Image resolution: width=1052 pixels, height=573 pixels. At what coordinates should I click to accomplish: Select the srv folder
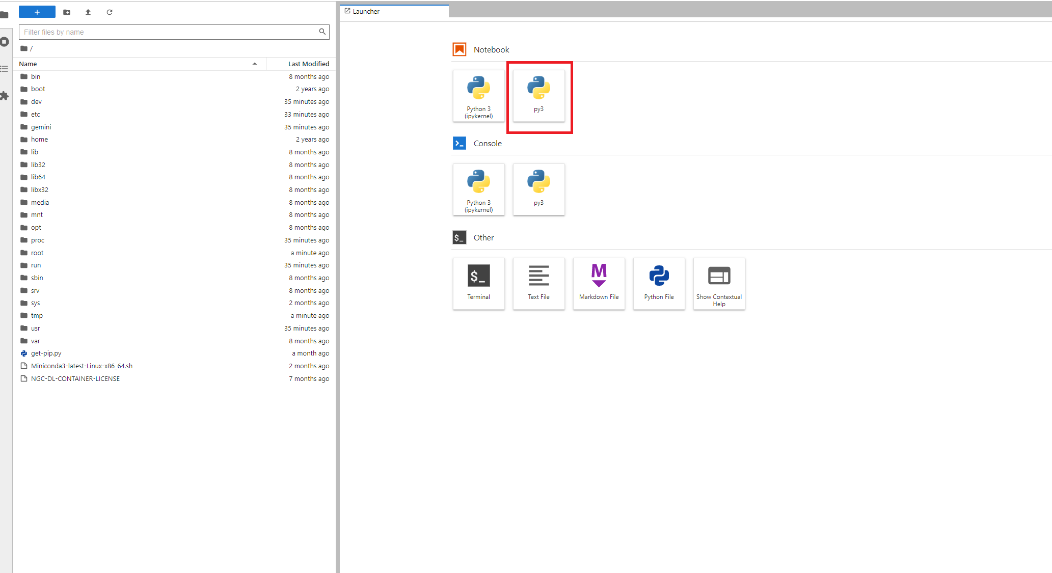click(x=174, y=290)
